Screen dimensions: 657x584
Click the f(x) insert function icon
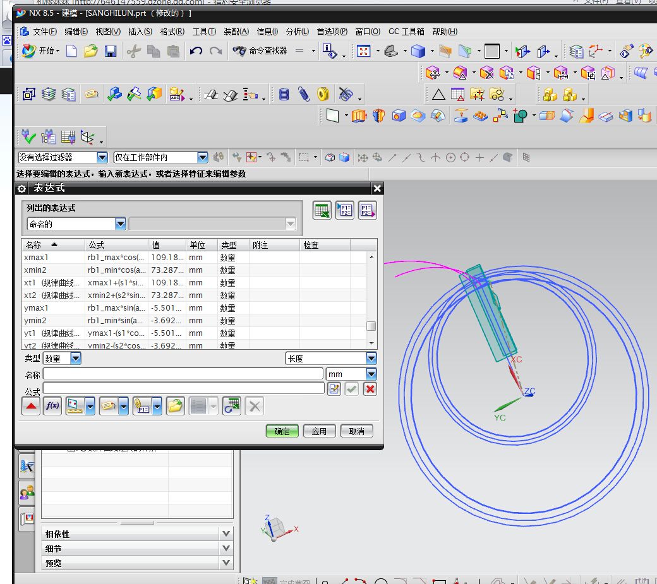[52, 406]
